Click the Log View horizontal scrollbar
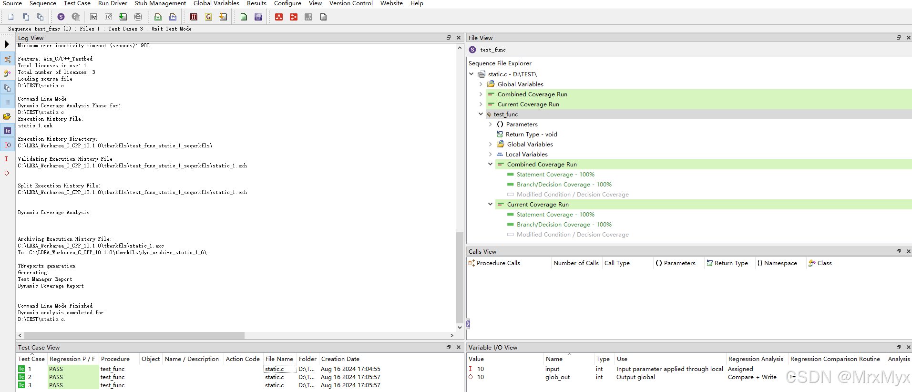This screenshot has height=392, width=912. coord(134,335)
